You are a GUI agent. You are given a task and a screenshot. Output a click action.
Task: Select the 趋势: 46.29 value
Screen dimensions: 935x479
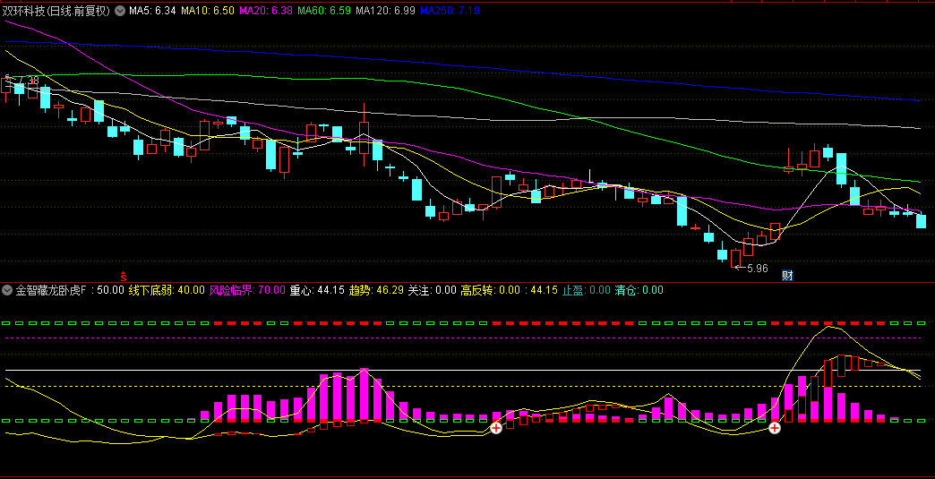[x=376, y=291]
